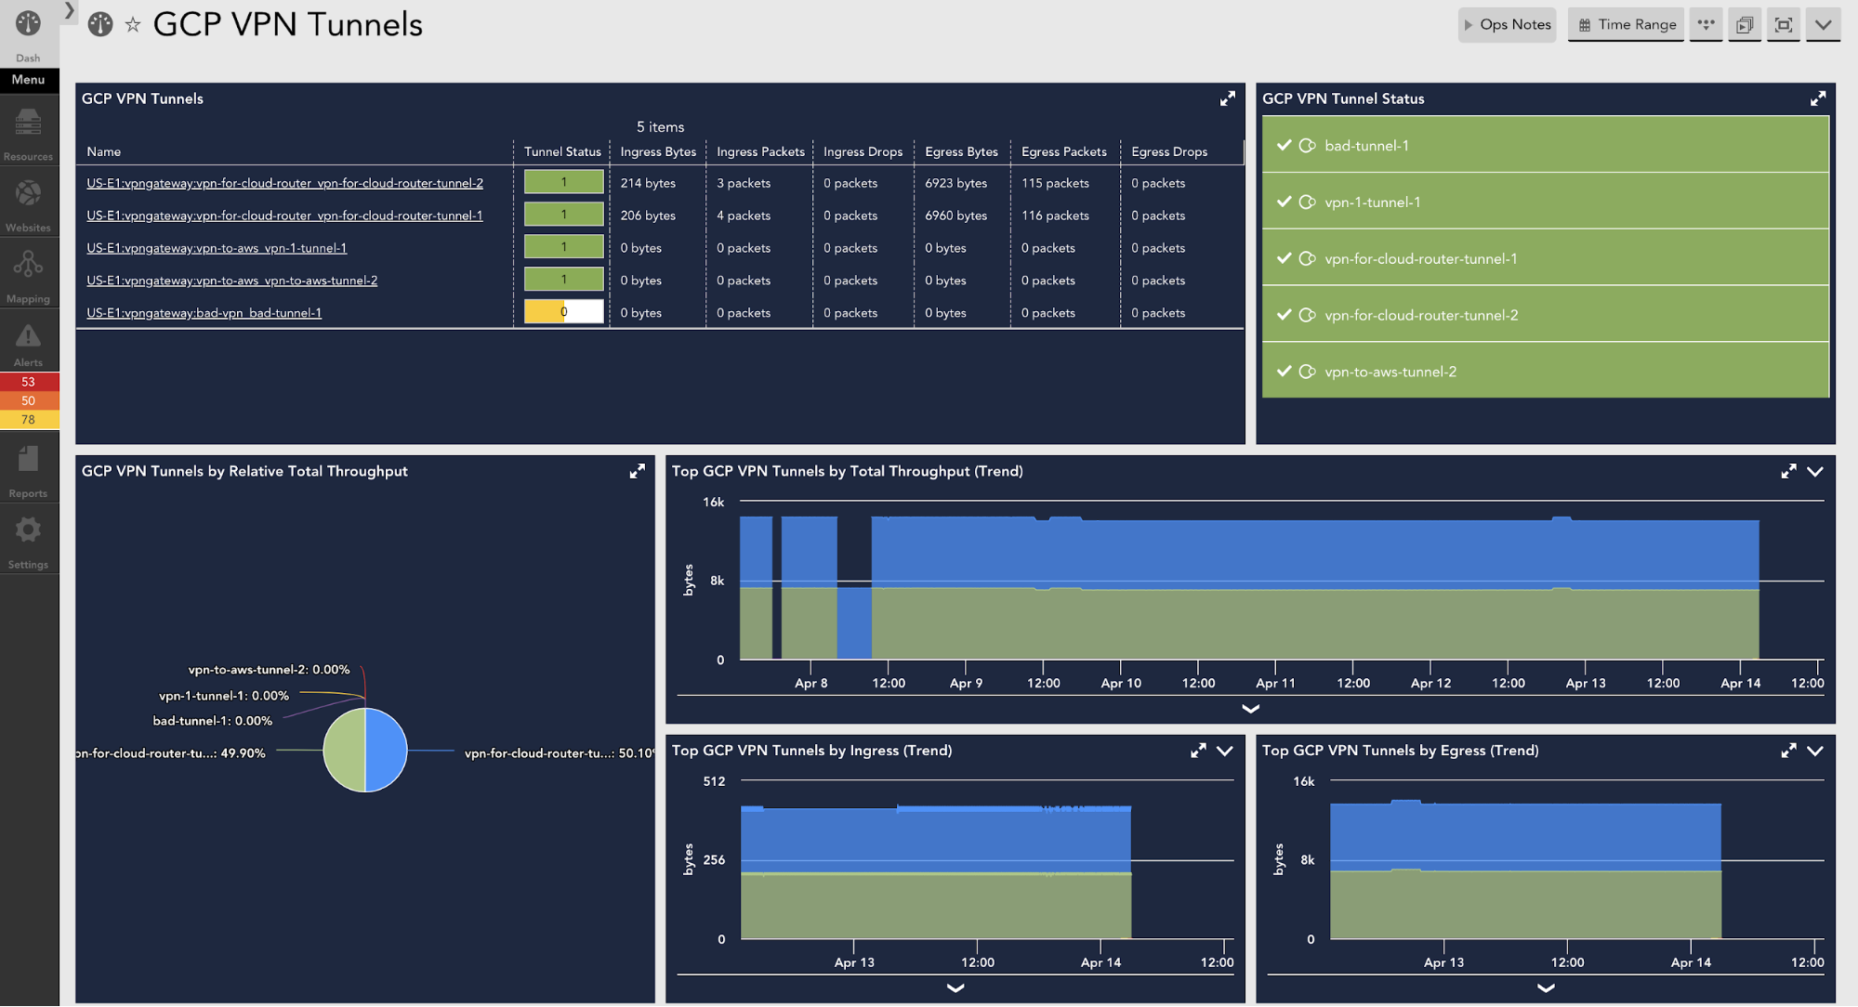
Task: Open the Websites section in sidebar
Action: [x=28, y=205]
